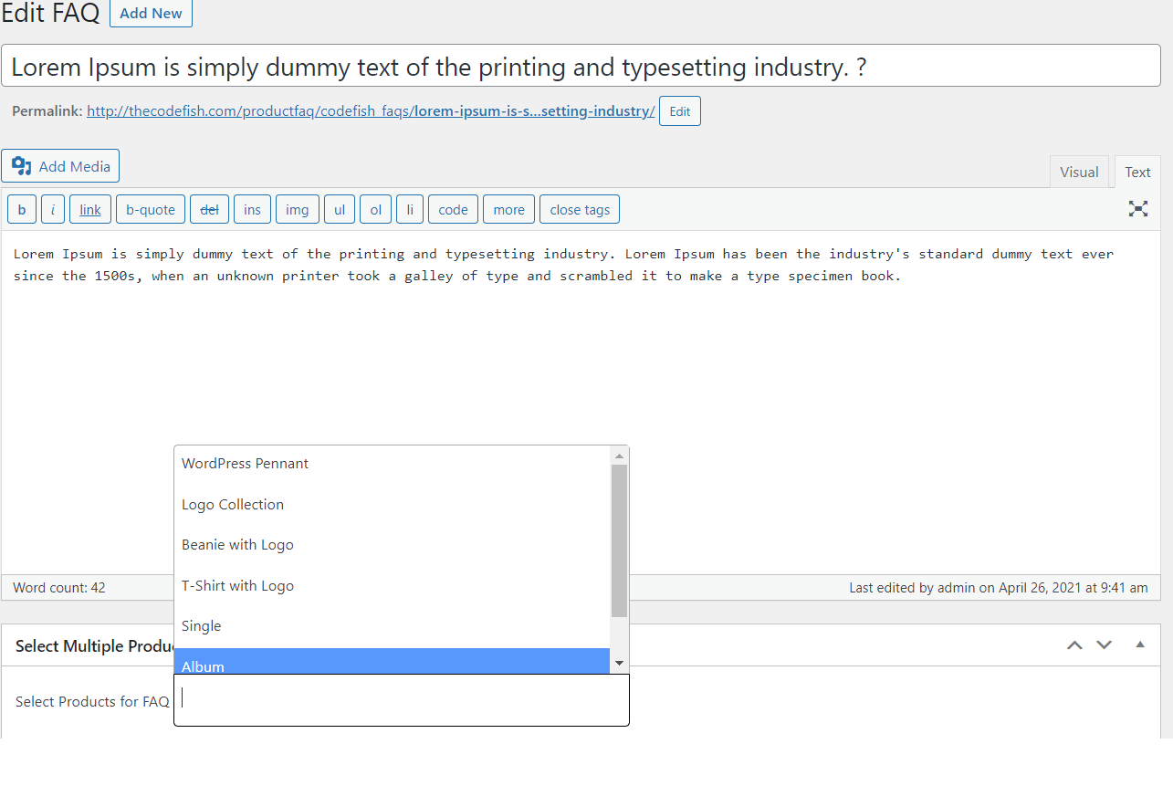1173x786 pixels.
Task: Collapse the Select Multiple Products panel
Action: (x=1139, y=645)
